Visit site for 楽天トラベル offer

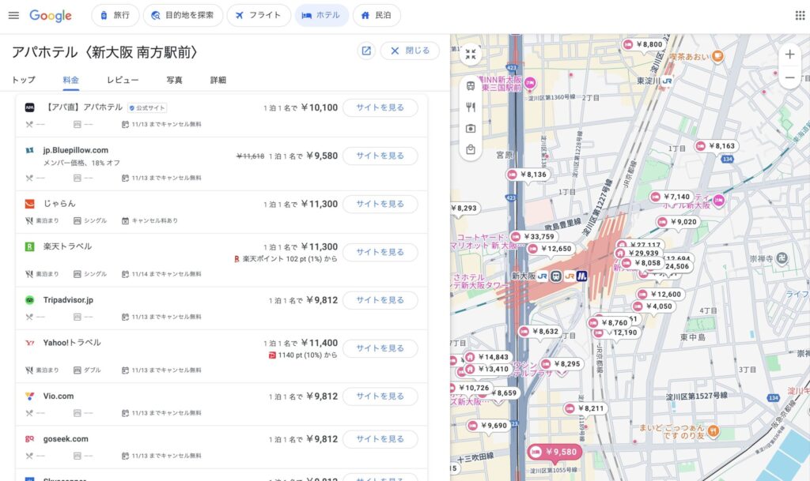click(x=380, y=252)
